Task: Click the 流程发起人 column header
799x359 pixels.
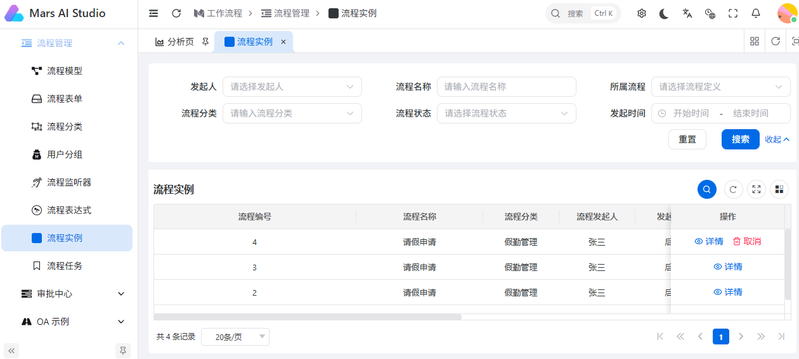Action: (597, 217)
